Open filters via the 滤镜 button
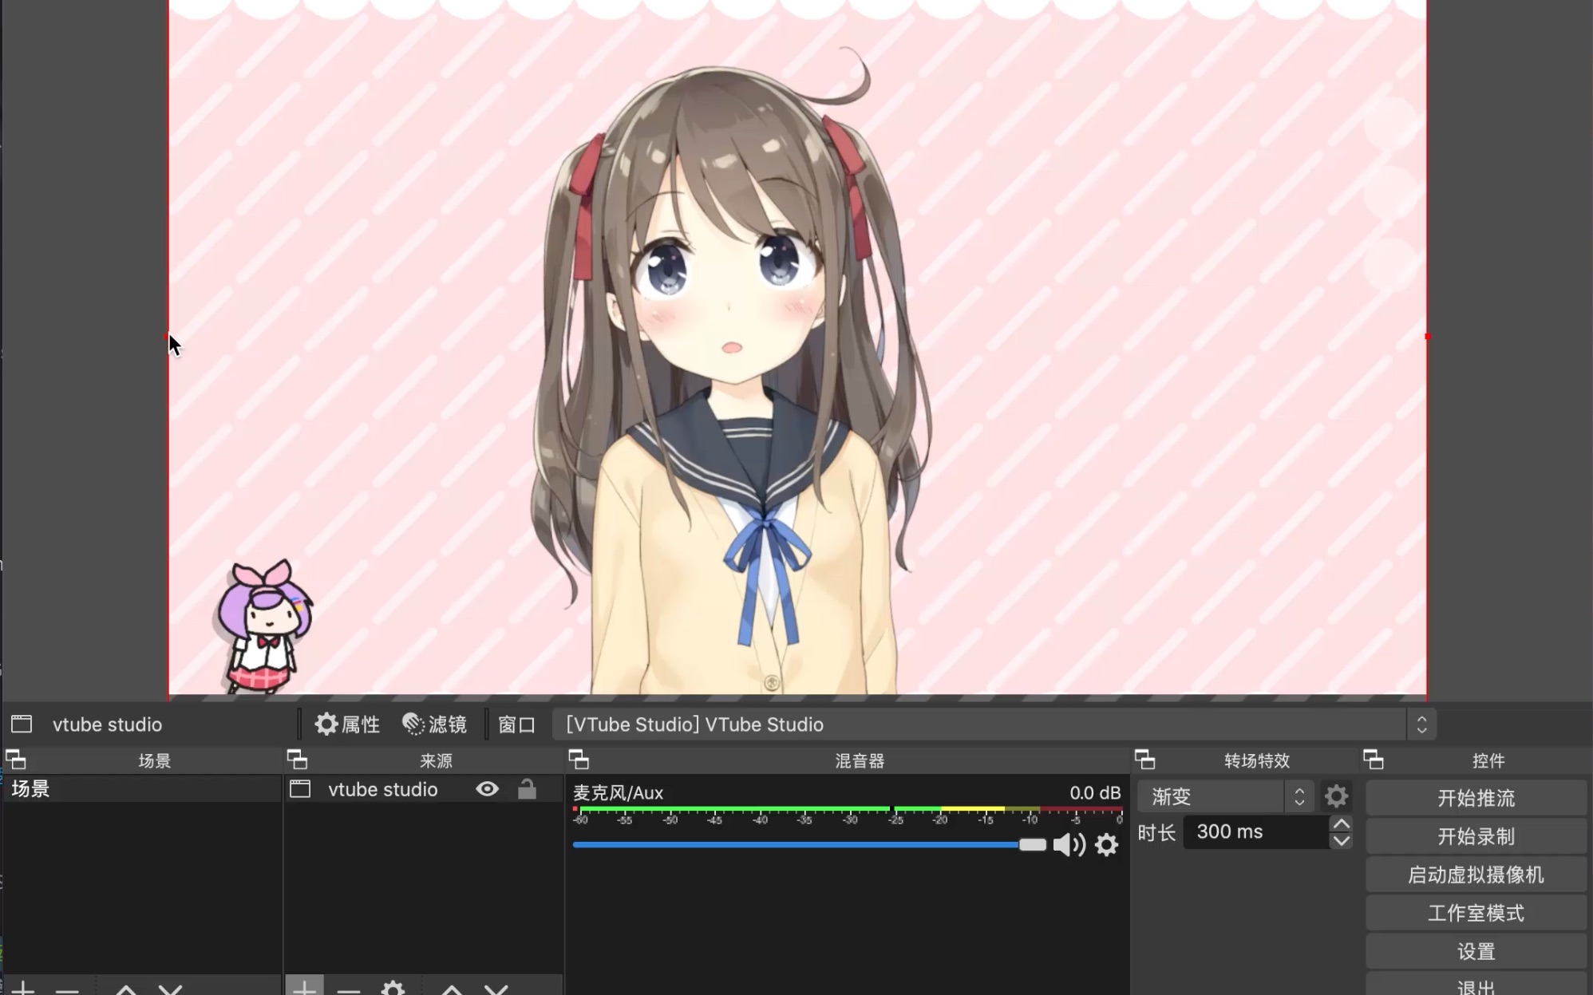 tap(434, 724)
